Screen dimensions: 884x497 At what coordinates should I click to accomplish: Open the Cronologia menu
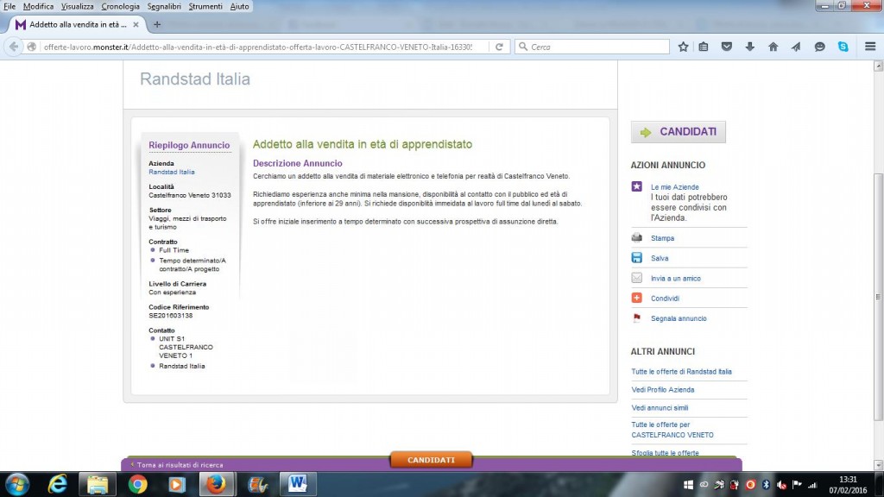120,6
